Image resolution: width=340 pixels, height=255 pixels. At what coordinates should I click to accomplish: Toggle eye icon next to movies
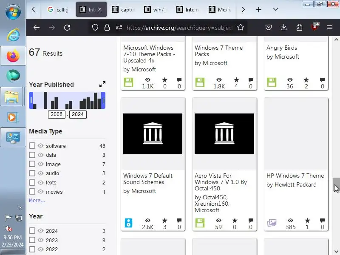pos(40,192)
